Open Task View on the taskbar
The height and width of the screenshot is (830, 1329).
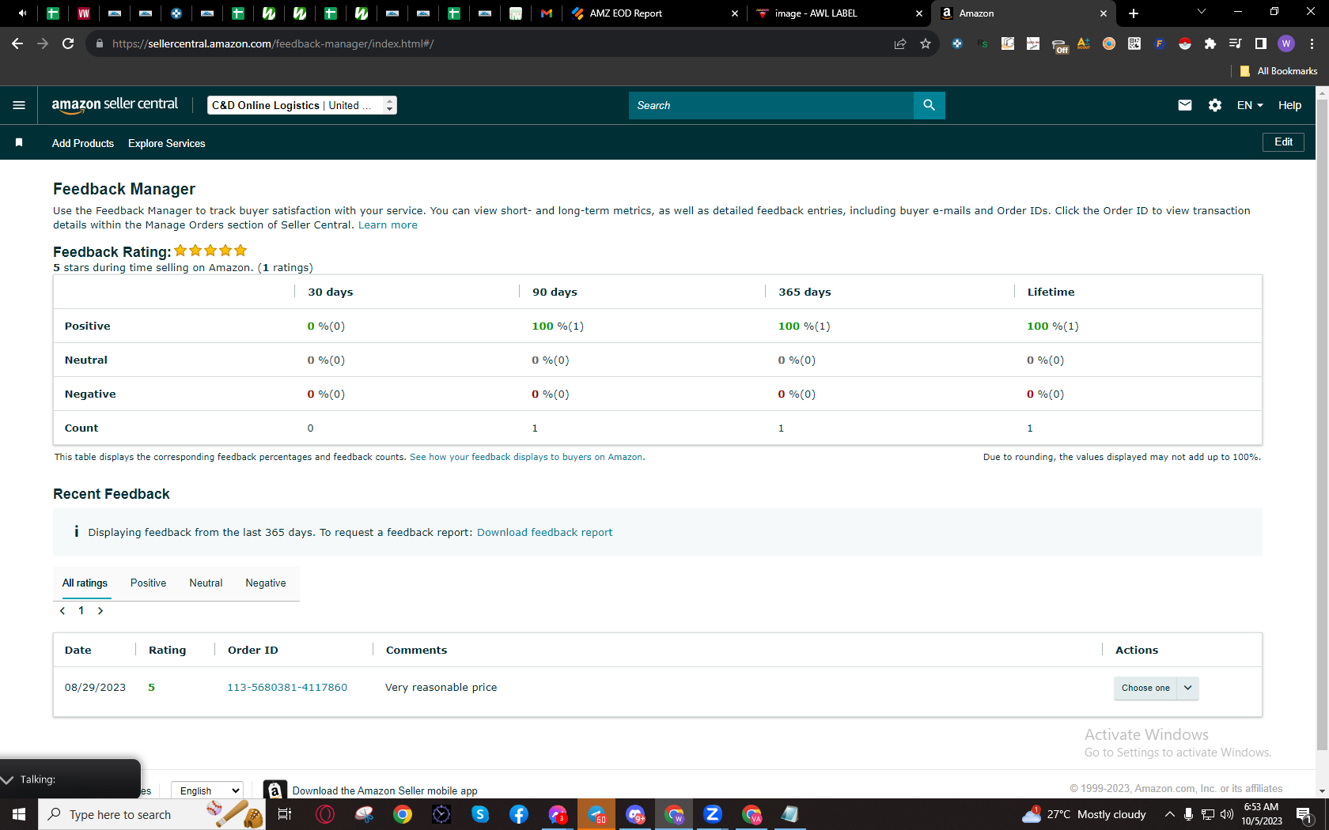(286, 814)
